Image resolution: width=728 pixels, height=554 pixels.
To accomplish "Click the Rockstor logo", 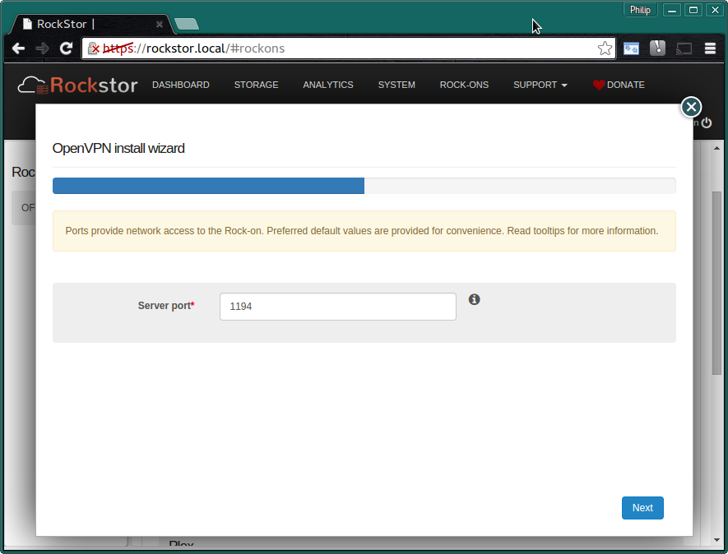I will (78, 85).
